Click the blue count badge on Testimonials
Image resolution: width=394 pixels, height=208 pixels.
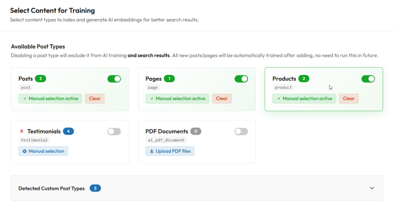(x=68, y=131)
